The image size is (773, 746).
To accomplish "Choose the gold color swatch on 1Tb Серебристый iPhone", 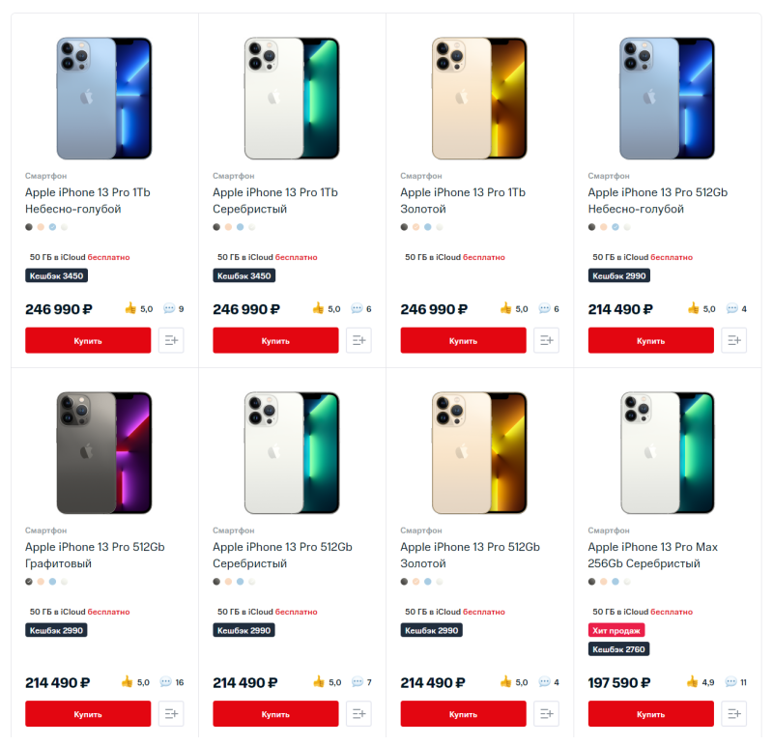I will coord(228,227).
